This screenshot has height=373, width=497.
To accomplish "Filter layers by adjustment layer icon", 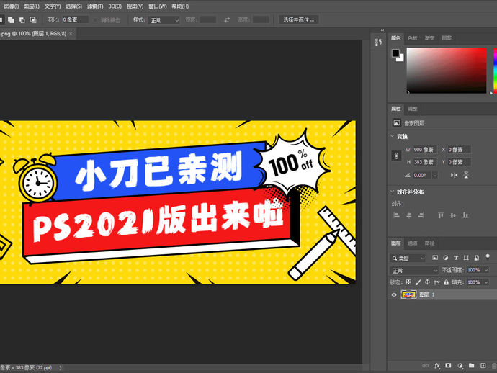I will [445, 258].
